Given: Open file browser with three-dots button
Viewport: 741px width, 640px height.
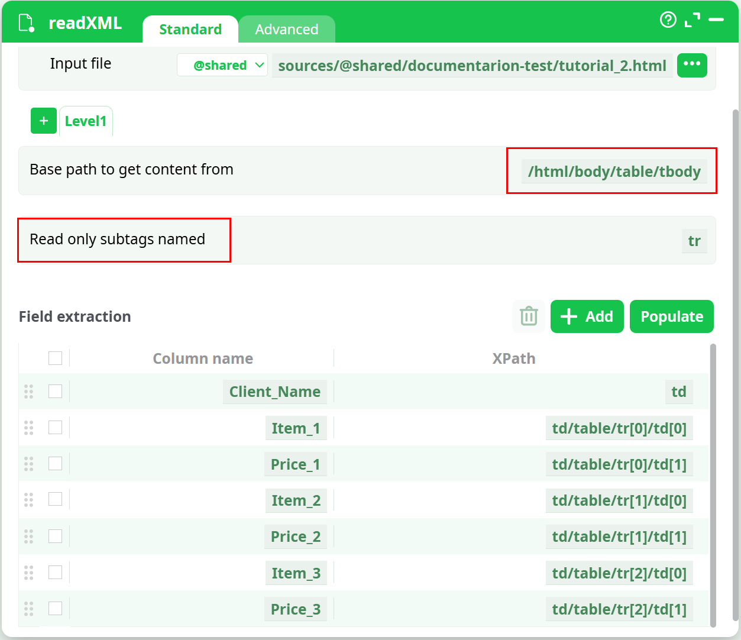Looking at the screenshot, I should pyautogui.click(x=692, y=64).
